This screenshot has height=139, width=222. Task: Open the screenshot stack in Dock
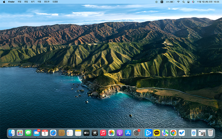pyautogui.click(x=202, y=133)
